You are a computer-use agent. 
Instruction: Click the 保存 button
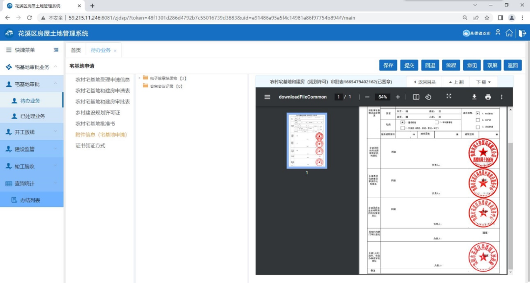388,65
